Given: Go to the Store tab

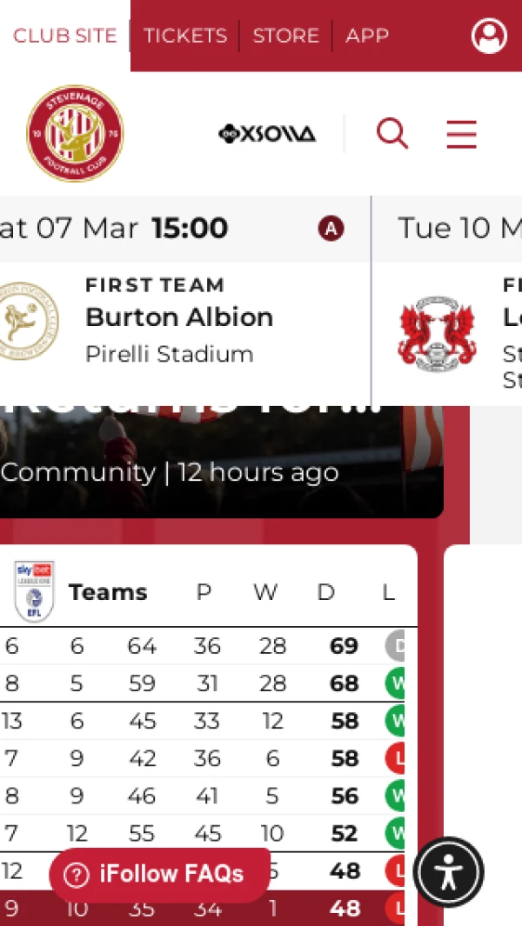Looking at the screenshot, I should pyautogui.click(x=285, y=36).
